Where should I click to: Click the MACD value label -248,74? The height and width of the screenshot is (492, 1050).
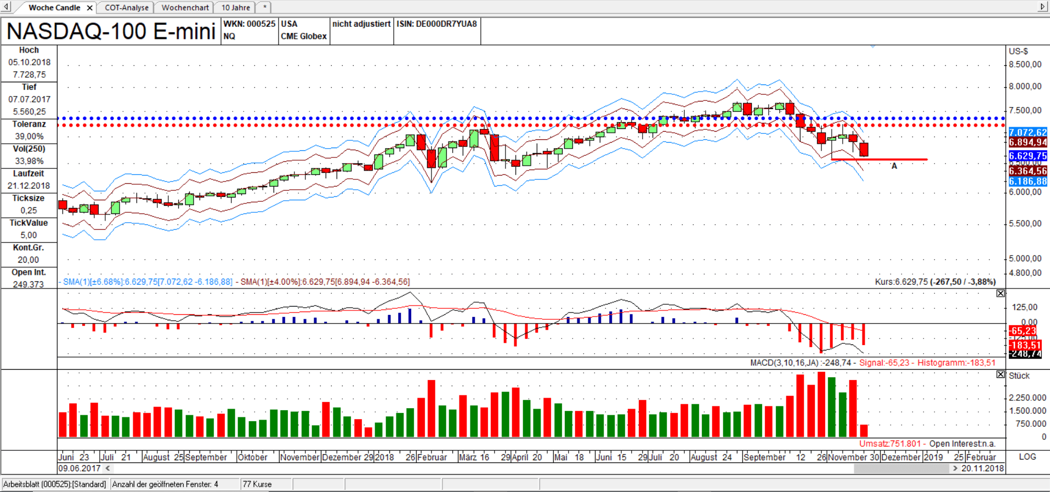[x=1025, y=354]
